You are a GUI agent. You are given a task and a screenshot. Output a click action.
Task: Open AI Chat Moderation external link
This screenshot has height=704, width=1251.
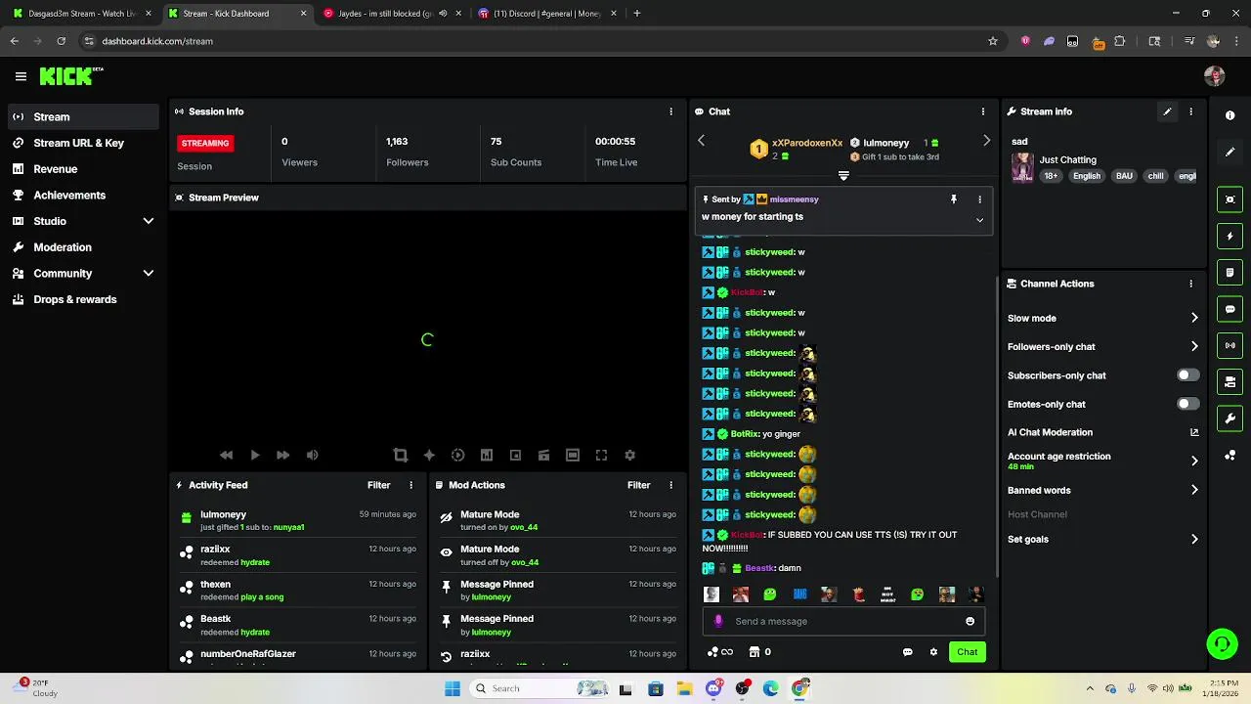click(x=1194, y=432)
